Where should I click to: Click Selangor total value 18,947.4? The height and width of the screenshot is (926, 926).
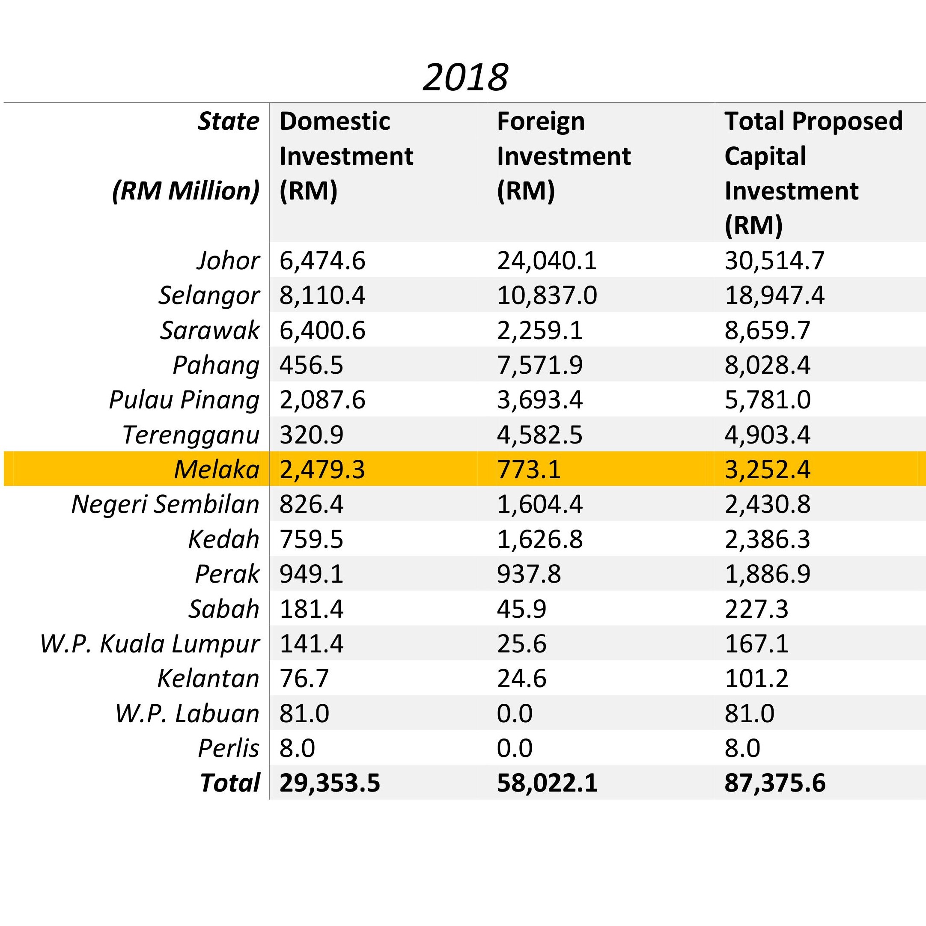774,295
